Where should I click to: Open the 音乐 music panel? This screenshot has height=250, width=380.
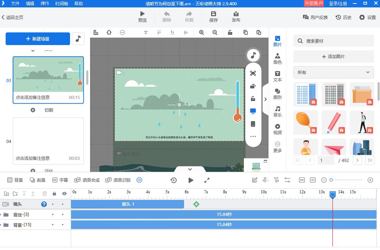(278, 111)
